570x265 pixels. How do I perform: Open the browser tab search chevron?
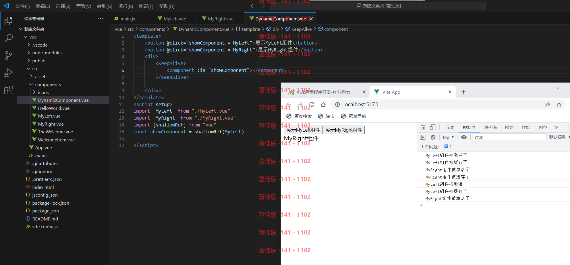[x=558, y=88]
